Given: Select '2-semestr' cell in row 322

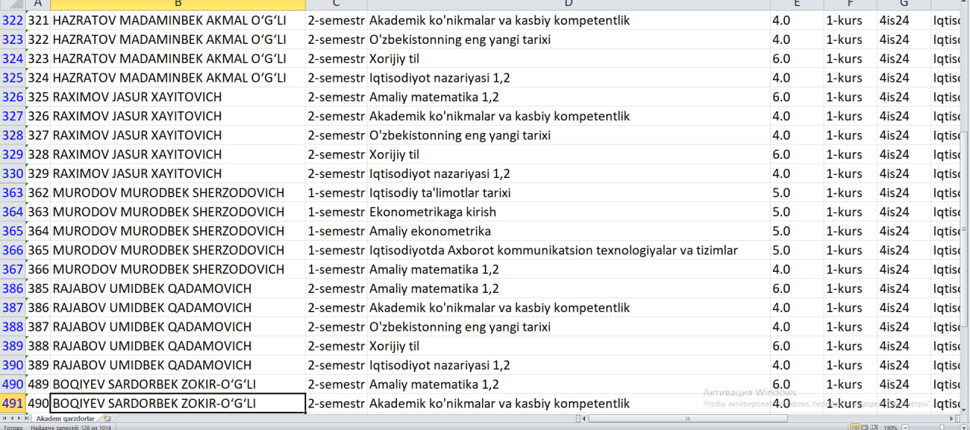Looking at the screenshot, I should click(x=336, y=20).
